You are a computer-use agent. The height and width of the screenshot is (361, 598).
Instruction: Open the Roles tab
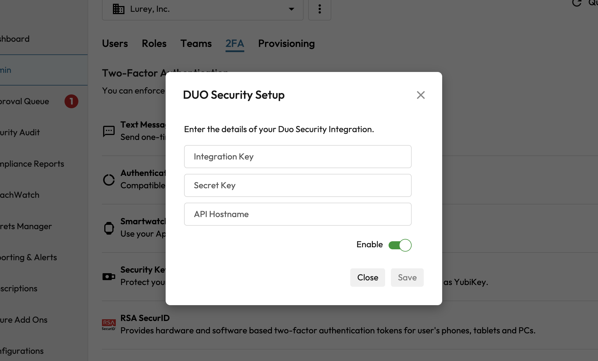154,43
